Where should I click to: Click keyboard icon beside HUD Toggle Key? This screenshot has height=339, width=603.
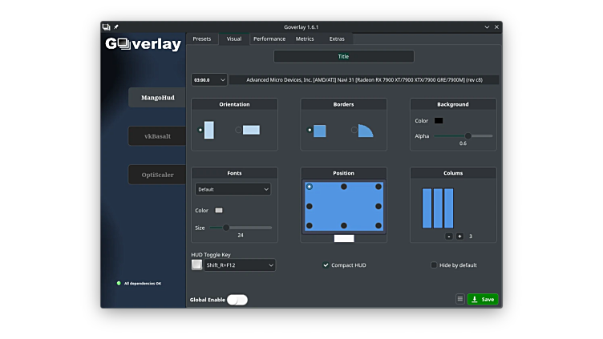tap(196, 264)
